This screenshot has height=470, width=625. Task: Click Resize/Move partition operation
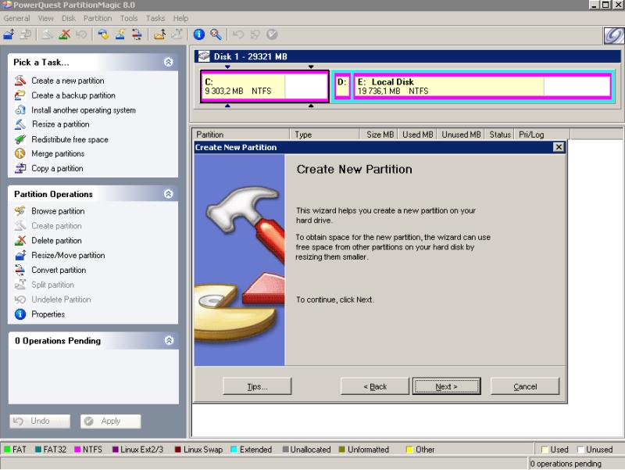pyautogui.click(x=68, y=256)
